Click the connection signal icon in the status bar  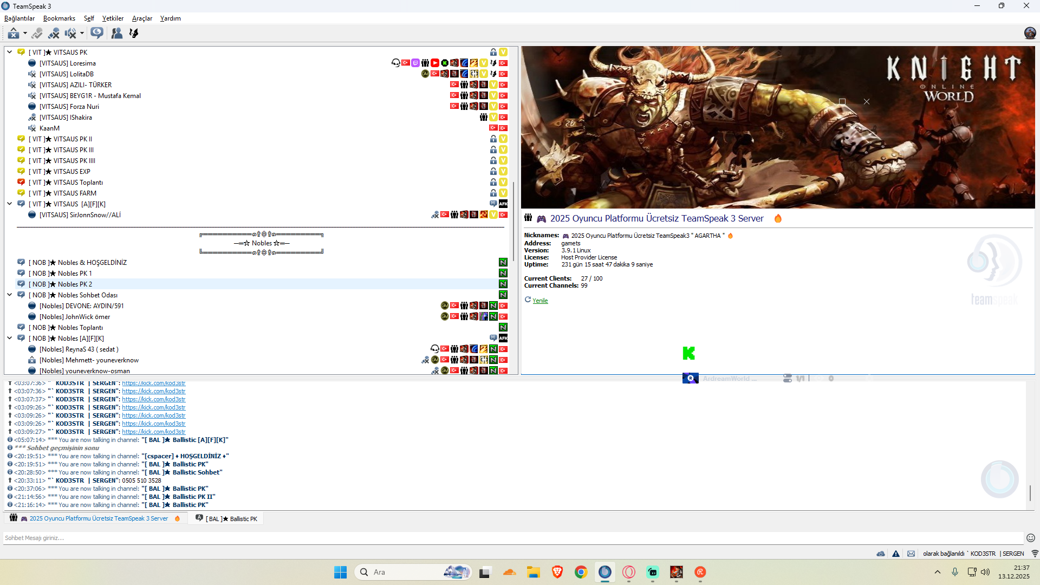point(1035,554)
